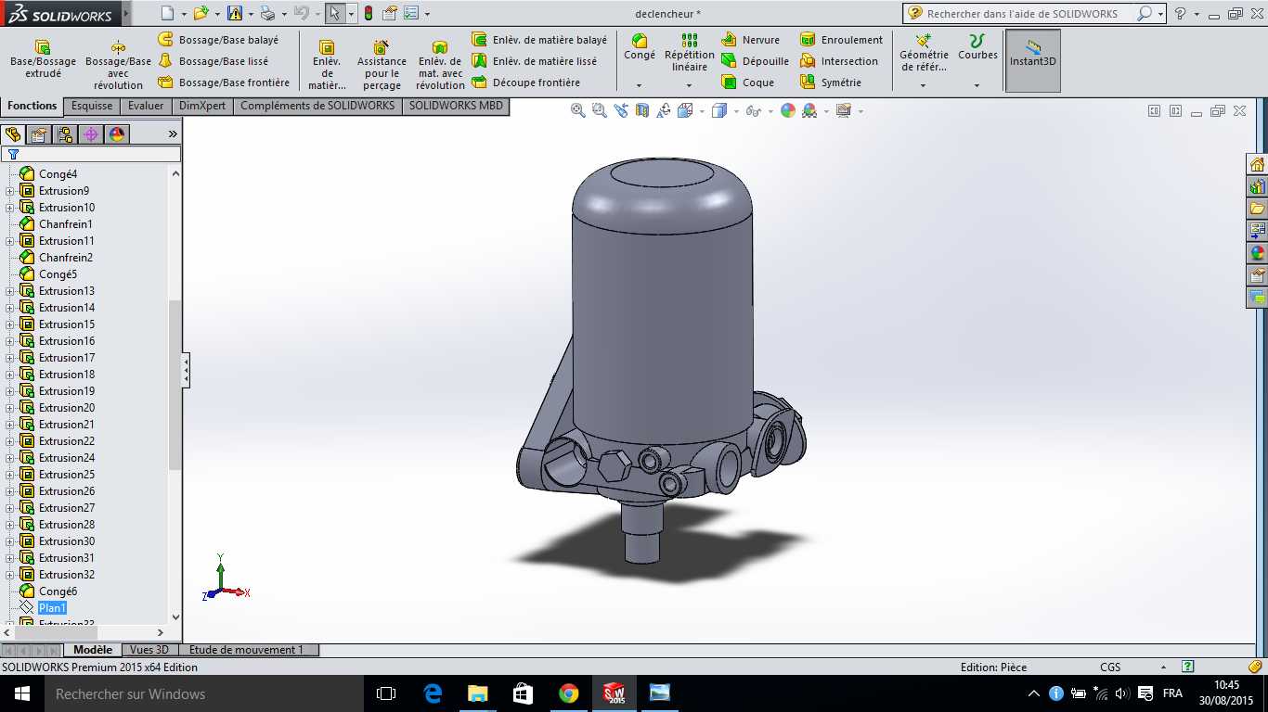Select the Intersection tool
The height and width of the screenshot is (712, 1268).
pos(839,61)
